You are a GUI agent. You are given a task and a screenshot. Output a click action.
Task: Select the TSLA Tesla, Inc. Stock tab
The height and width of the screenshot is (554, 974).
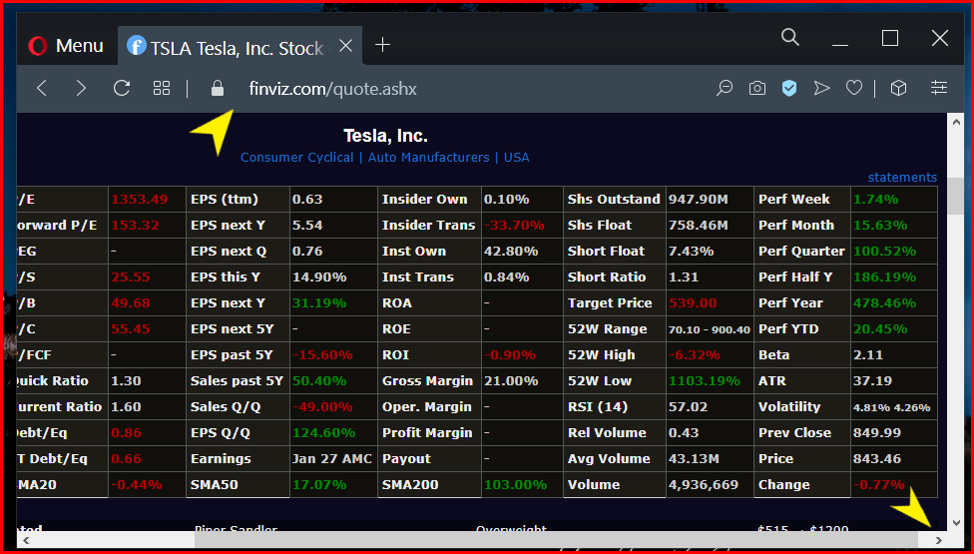click(x=240, y=47)
